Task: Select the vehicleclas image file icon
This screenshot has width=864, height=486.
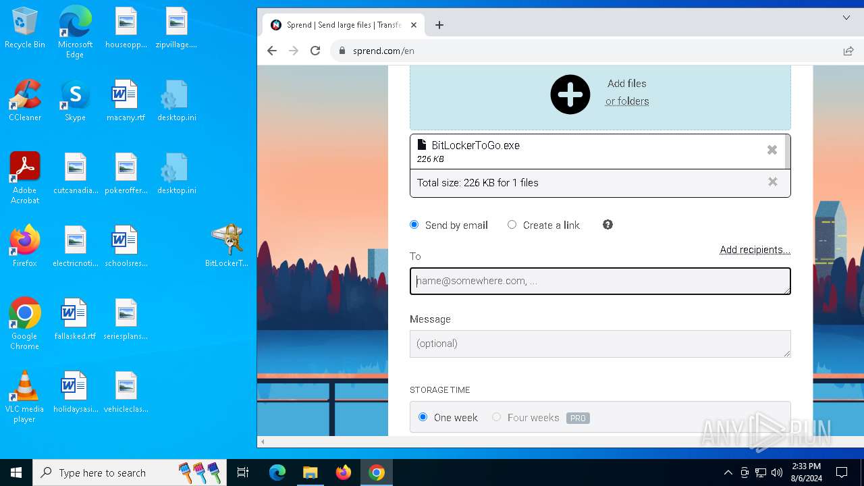Action: tap(126, 392)
